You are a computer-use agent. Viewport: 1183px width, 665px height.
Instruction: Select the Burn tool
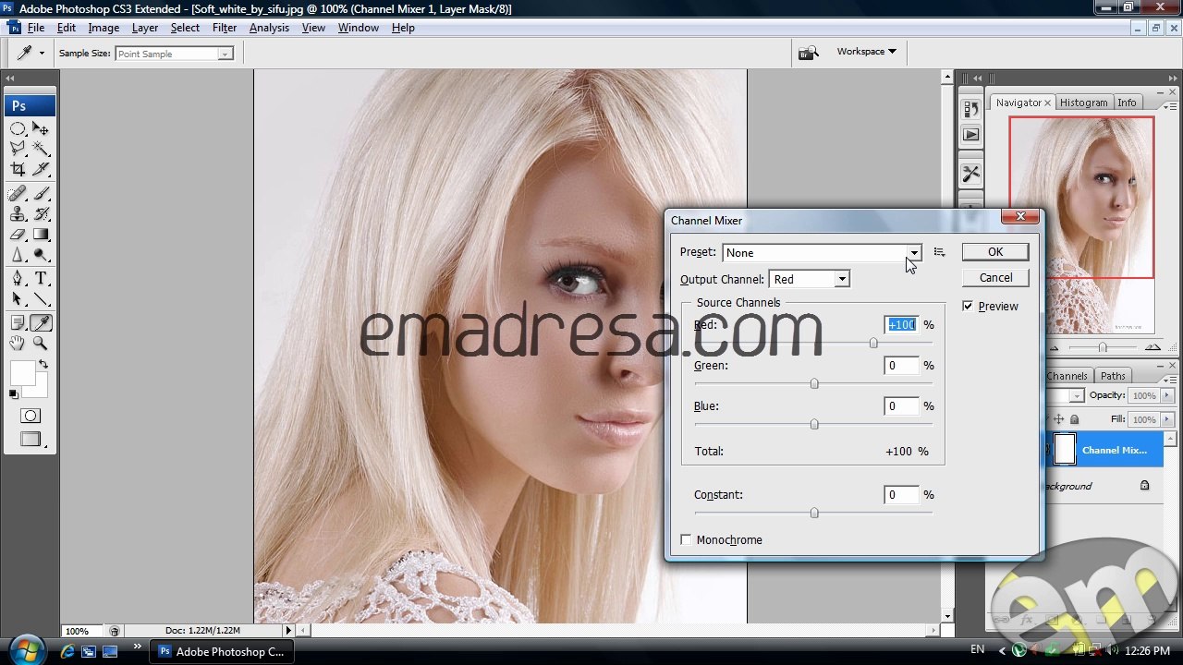41,255
